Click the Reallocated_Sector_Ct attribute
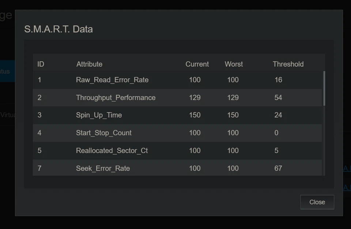 click(x=112, y=150)
